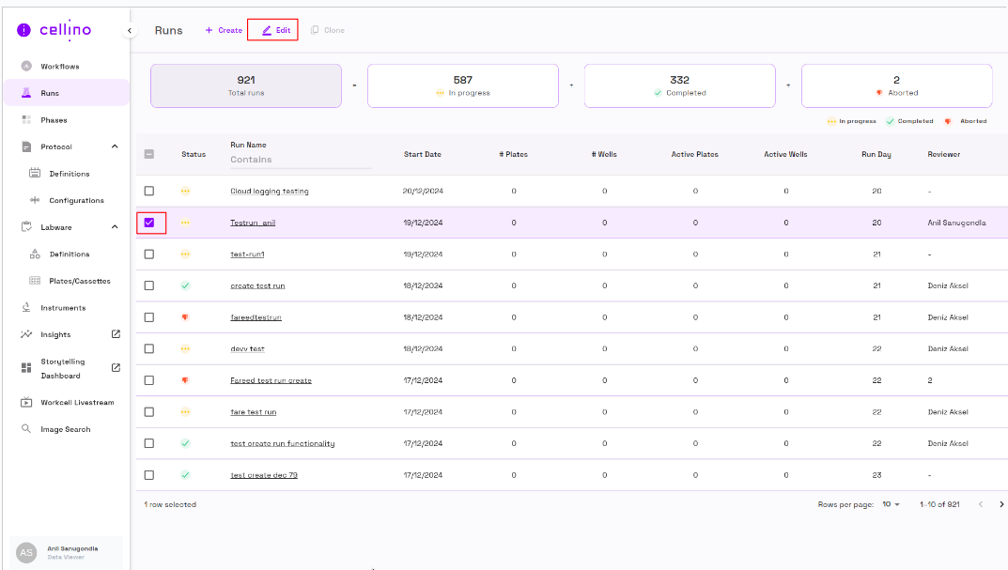The image size is (1008, 570).
Task: Open Insights external link icon
Action: click(x=116, y=334)
